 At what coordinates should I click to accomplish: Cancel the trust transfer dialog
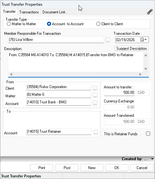point(142,168)
